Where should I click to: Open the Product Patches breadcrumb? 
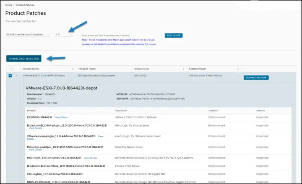25,5
